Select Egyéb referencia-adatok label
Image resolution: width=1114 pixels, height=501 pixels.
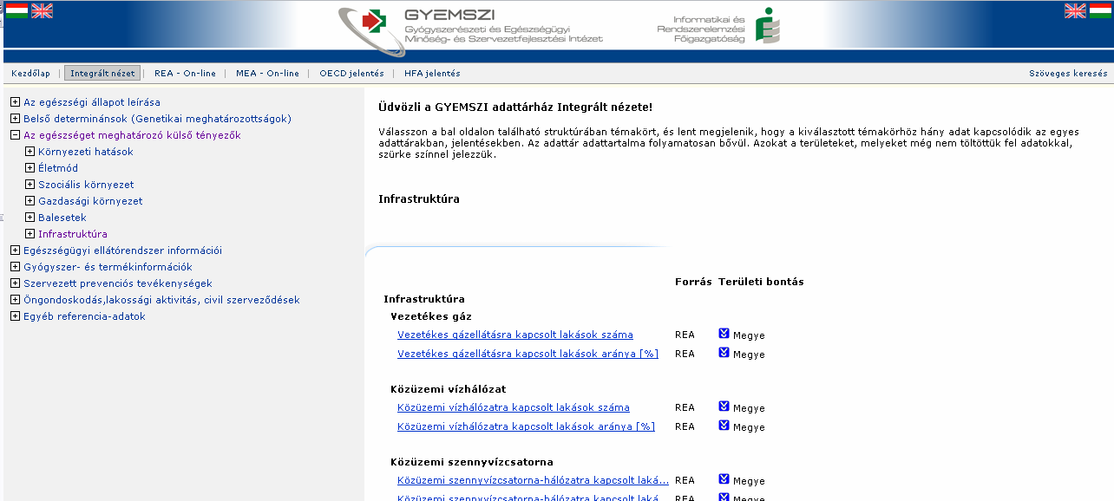(x=84, y=316)
